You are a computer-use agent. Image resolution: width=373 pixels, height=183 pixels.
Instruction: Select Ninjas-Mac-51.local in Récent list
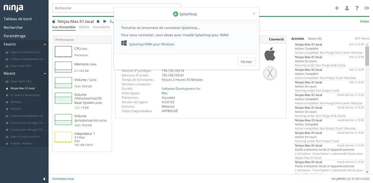[22, 89]
